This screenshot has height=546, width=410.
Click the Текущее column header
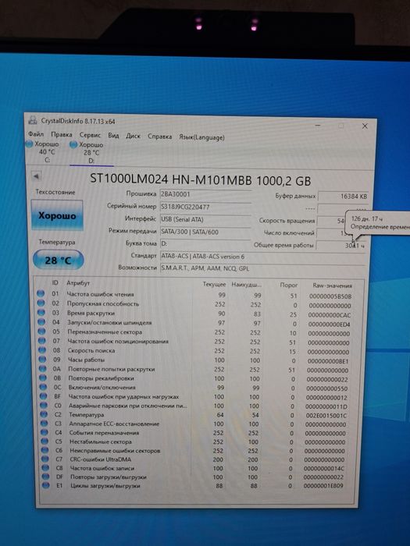coord(215,284)
